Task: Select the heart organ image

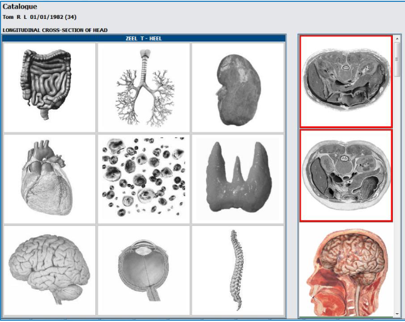Action: [x=50, y=179]
